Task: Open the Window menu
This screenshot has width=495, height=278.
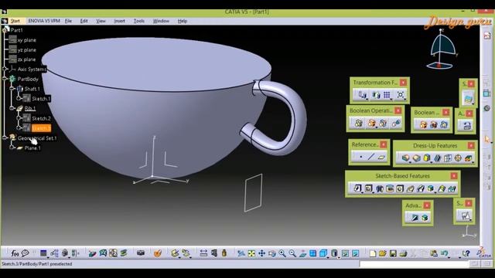Action: point(161,21)
